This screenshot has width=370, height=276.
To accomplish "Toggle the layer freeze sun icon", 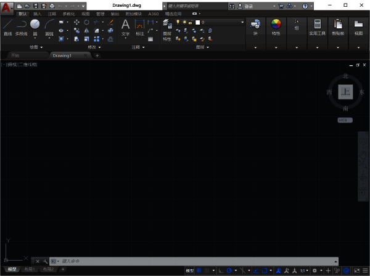I will (x=184, y=22).
